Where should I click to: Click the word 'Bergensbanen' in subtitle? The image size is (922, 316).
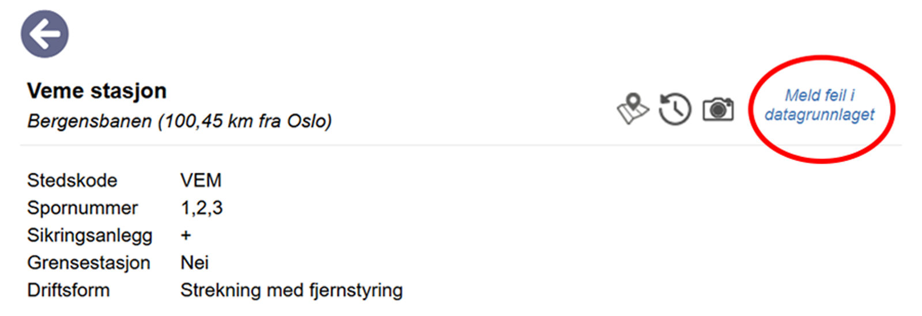click(89, 121)
